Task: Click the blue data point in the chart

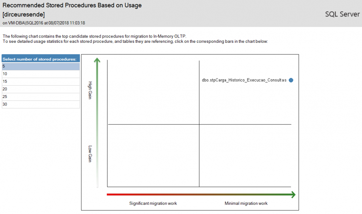Action: (x=291, y=80)
